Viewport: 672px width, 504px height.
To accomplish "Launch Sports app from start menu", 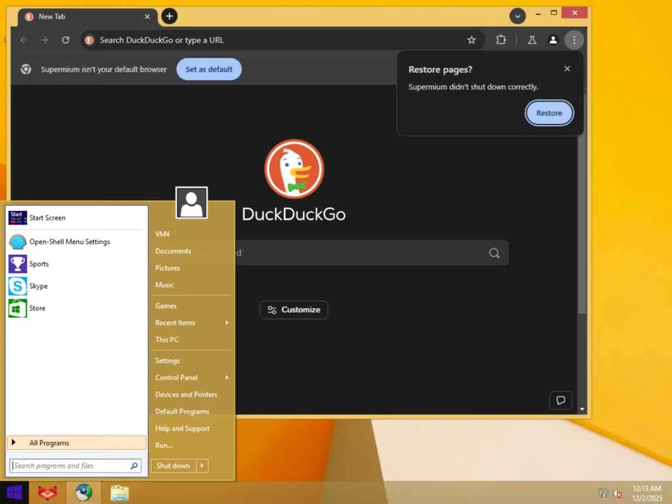I will pos(77,264).
